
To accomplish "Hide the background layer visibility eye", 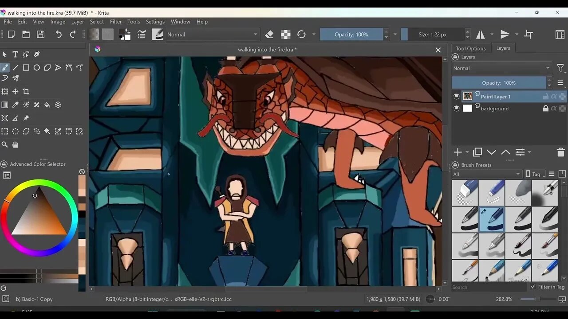I will point(457,109).
